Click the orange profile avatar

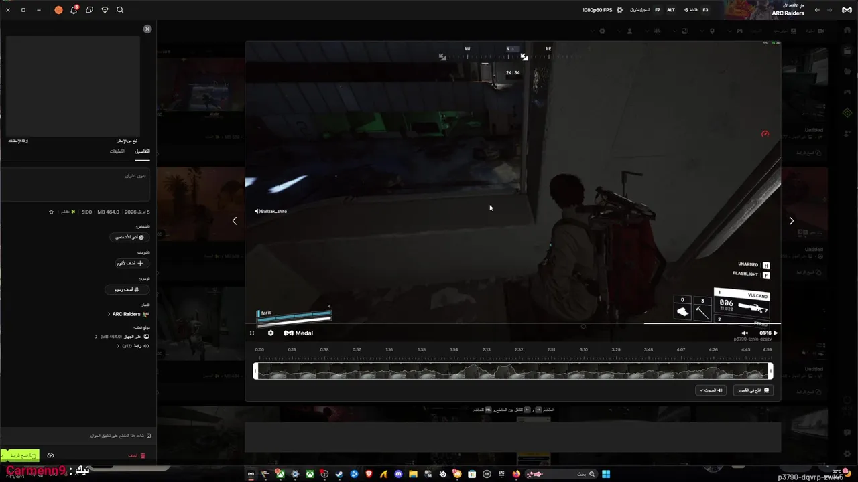58,10
